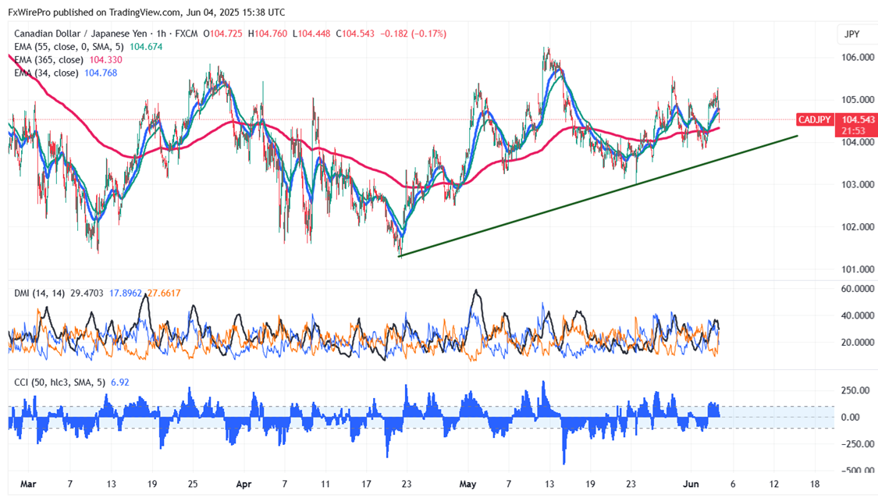Viewport: 878px width, 498px height.
Task: Select the Canadian Dollar / Japanese Yen title
Action: [80, 34]
